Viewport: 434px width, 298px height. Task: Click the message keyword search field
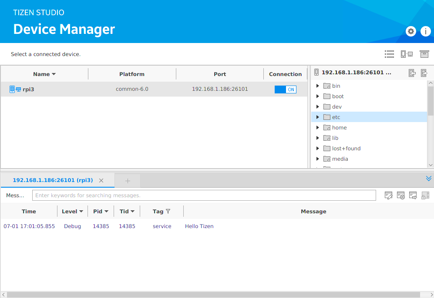coord(204,195)
